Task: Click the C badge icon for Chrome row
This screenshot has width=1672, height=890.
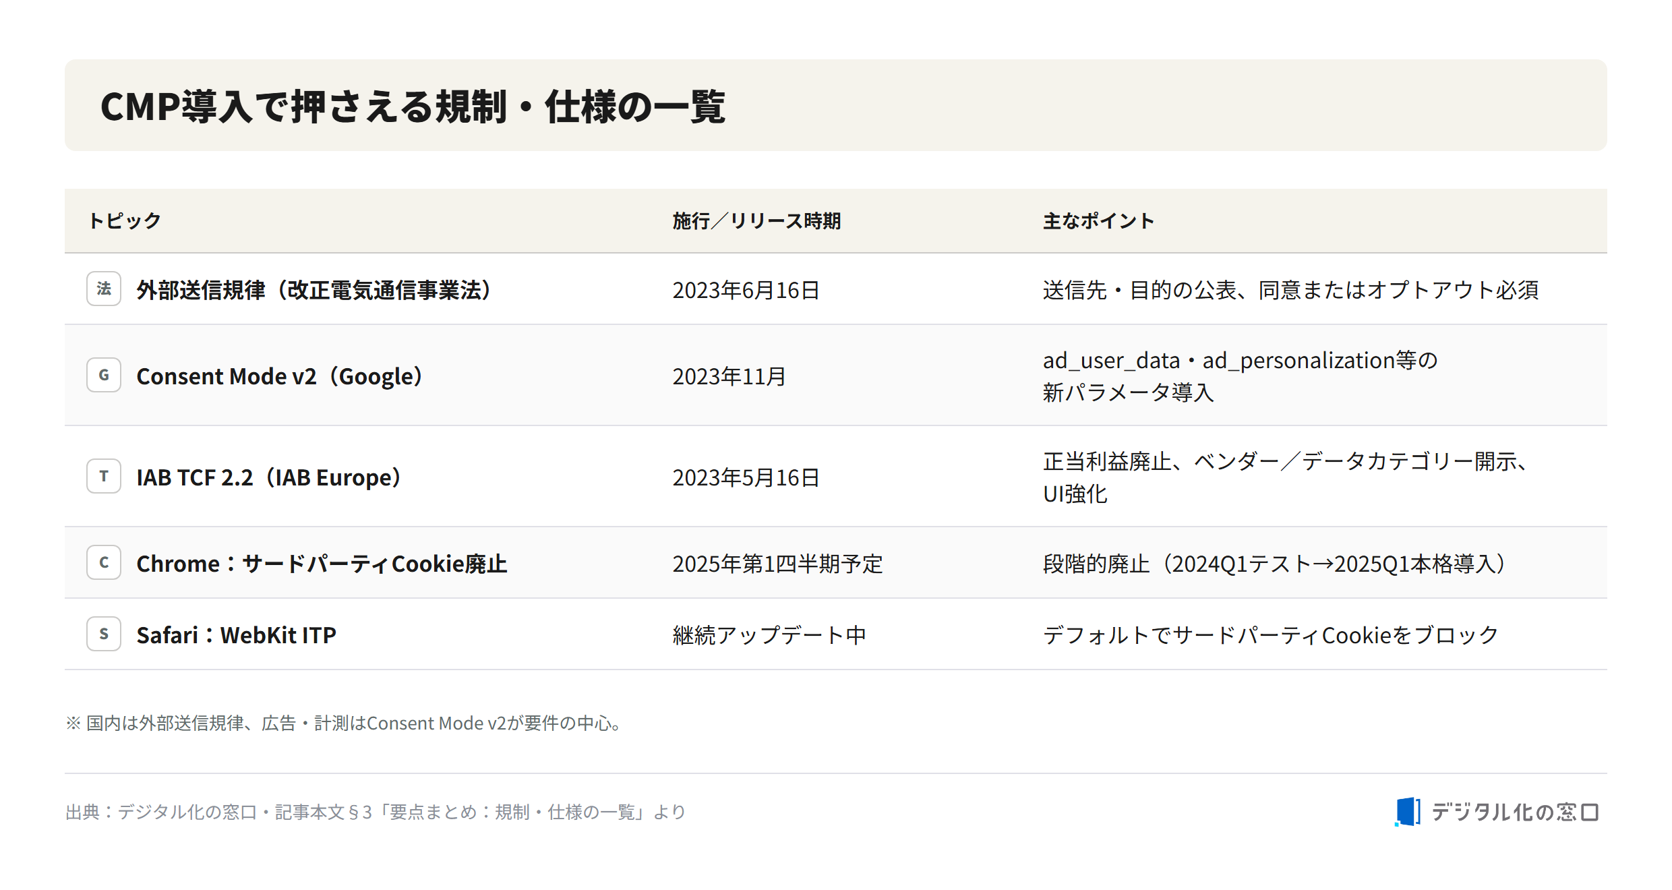Action: pos(104,562)
